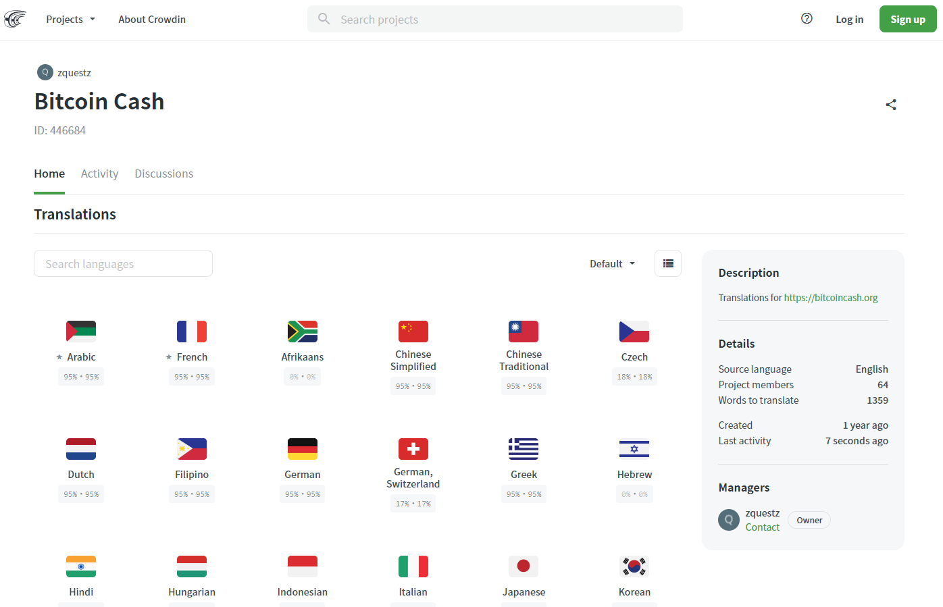Screen dimensions: 943x607
Task: Click the green Sign up button
Action: (908, 19)
